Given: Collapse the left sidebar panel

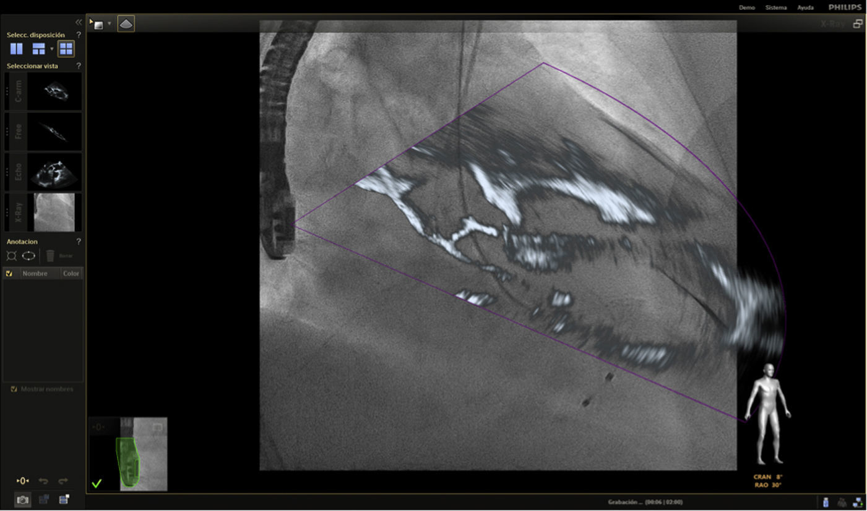Looking at the screenshot, I should tap(79, 22).
